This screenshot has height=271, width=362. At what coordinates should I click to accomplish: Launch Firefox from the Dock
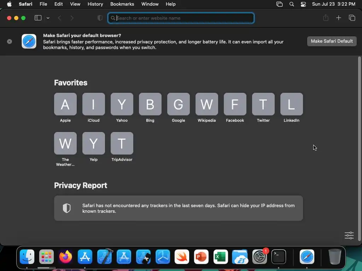tap(65, 257)
